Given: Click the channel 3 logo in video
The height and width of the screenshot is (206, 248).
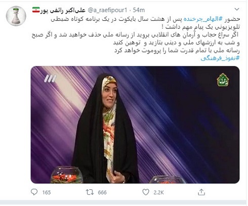Looking at the screenshot, I should [50, 78].
